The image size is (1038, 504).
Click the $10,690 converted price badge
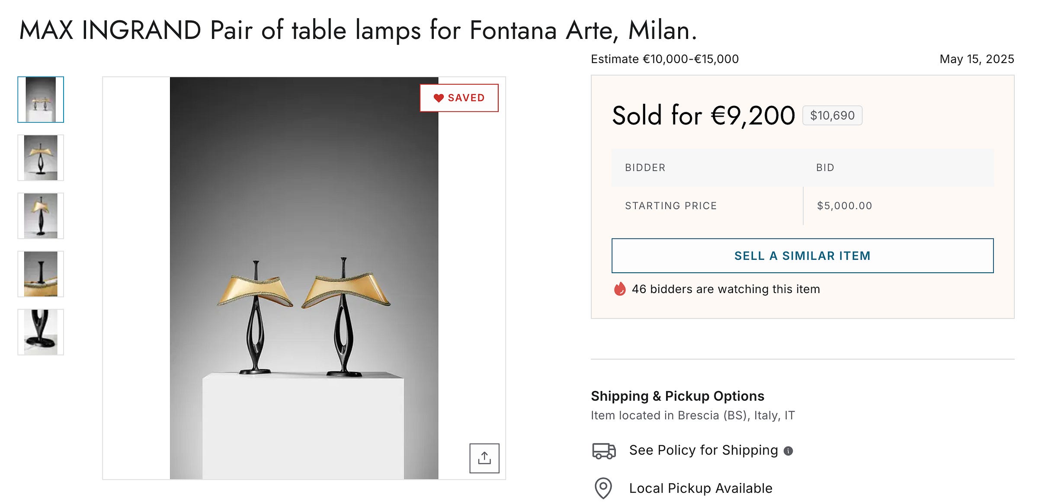[832, 115]
